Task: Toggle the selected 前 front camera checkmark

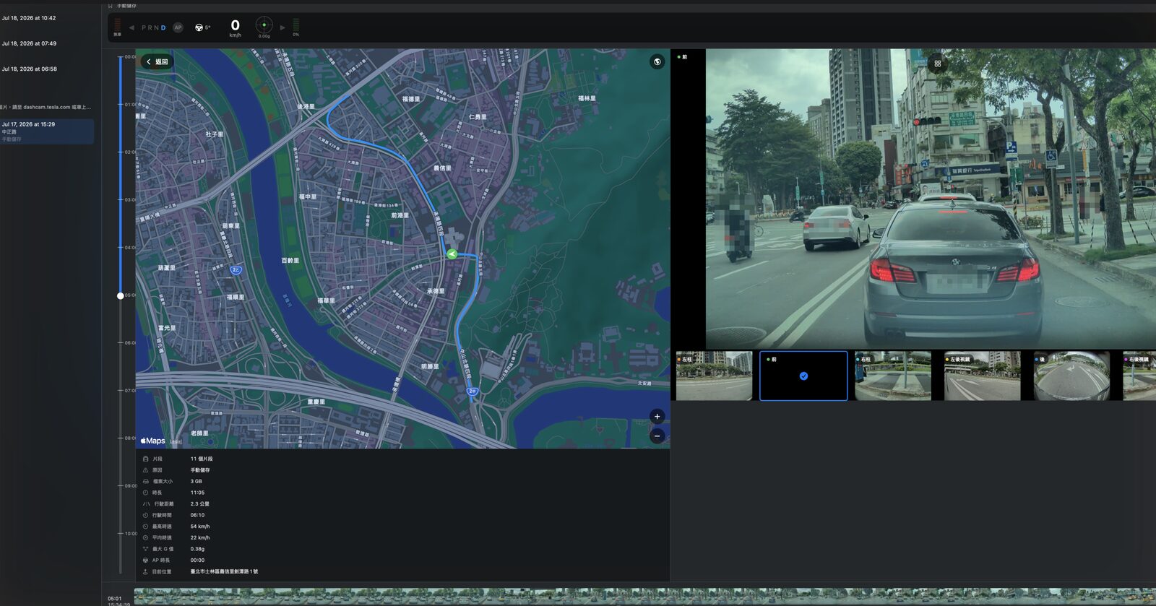Action: pos(803,376)
